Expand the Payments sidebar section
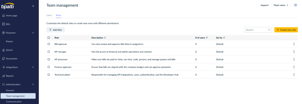Viewport: 302px width, 104px height. click(x=33, y=33)
